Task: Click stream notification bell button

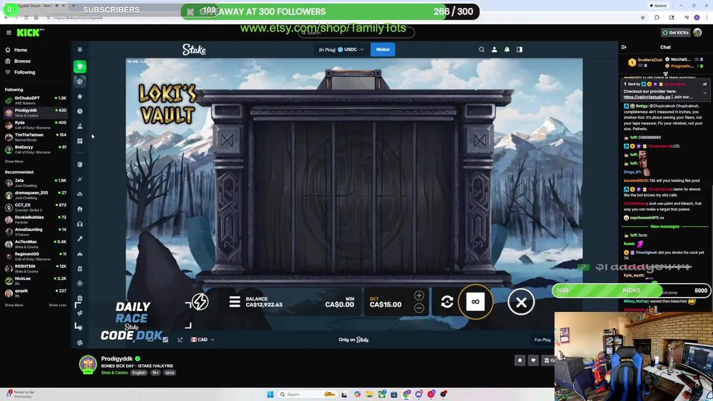Action: point(520,360)
